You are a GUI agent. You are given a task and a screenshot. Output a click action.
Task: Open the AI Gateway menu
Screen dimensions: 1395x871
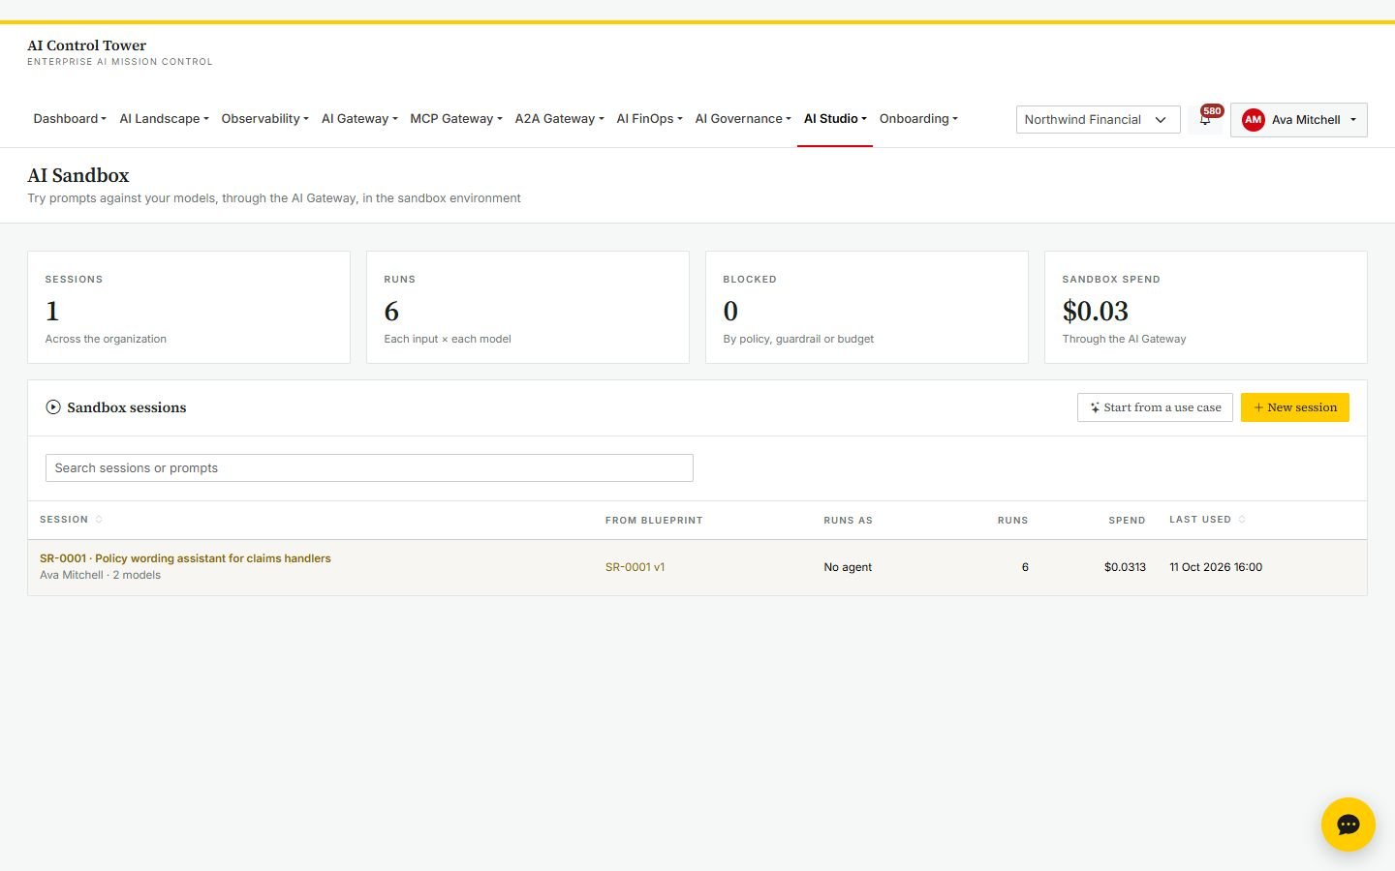pyautogui.click(x=359, y=119)
